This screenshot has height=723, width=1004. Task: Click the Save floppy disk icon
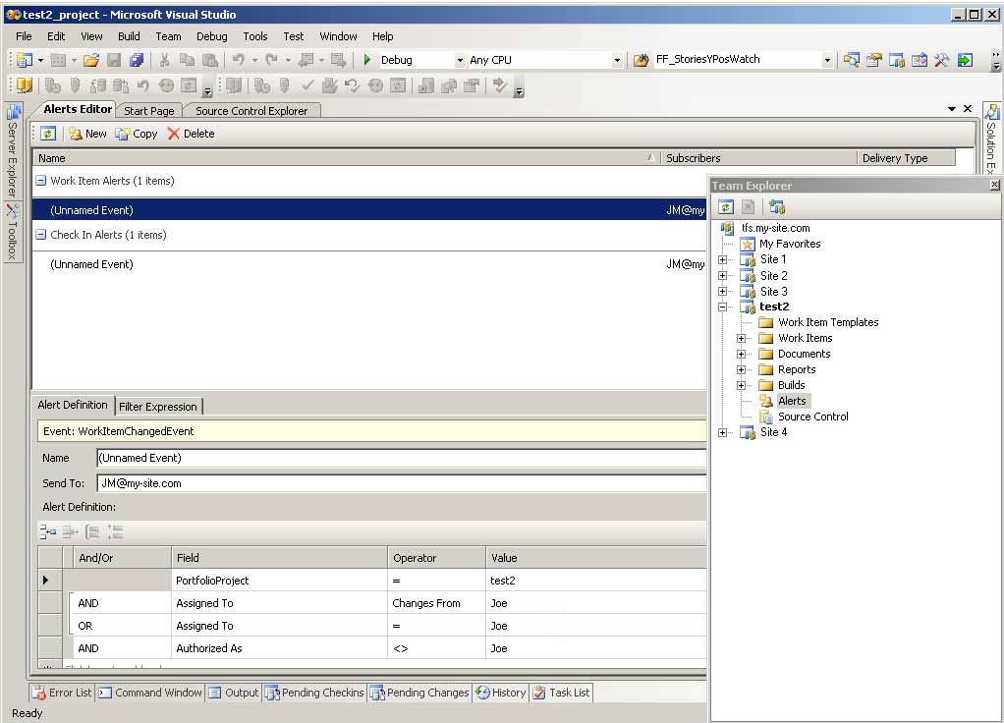point(114,60)
